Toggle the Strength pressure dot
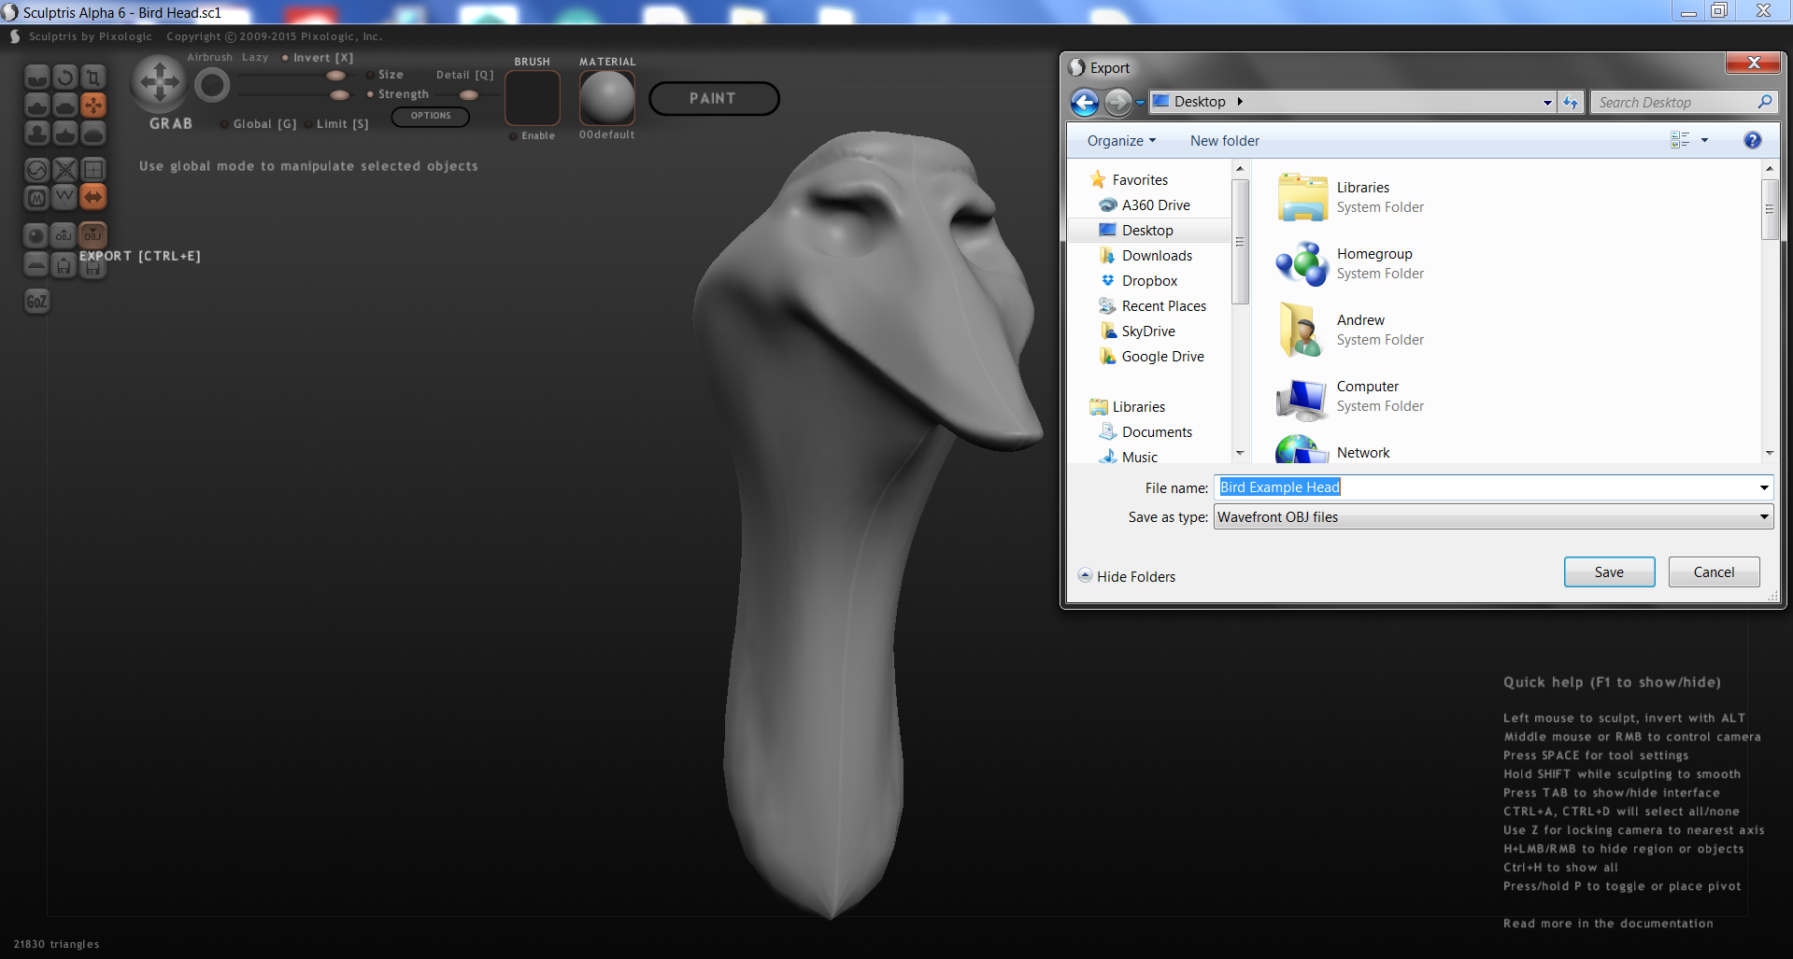 pos(370,94)
